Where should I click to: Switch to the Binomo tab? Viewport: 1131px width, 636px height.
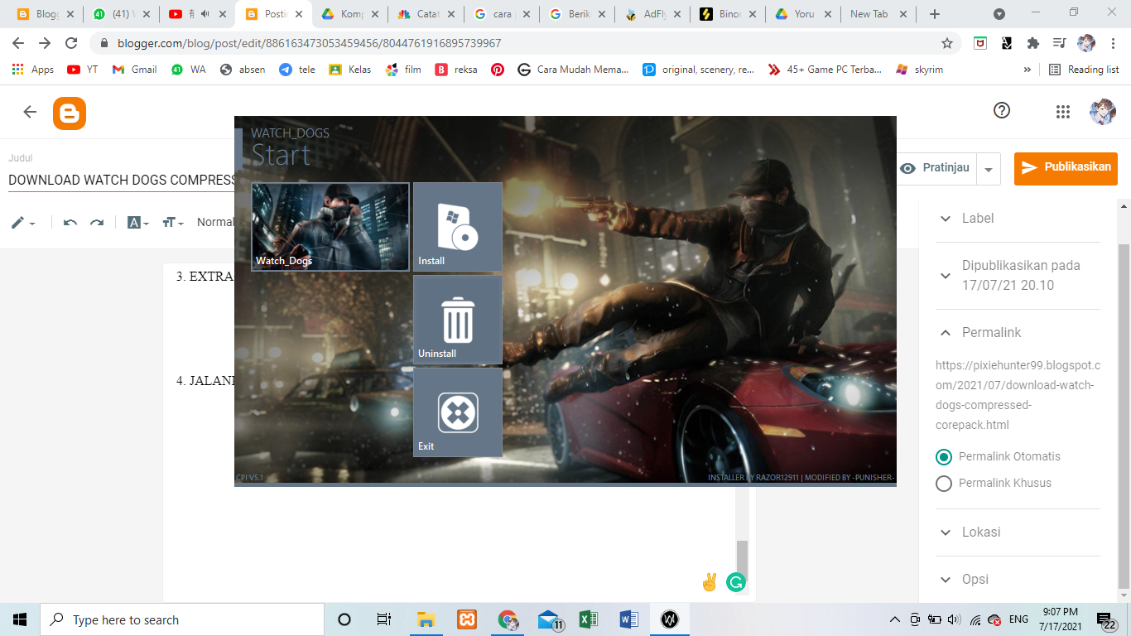pyautogui.click(x=728, y=14)
